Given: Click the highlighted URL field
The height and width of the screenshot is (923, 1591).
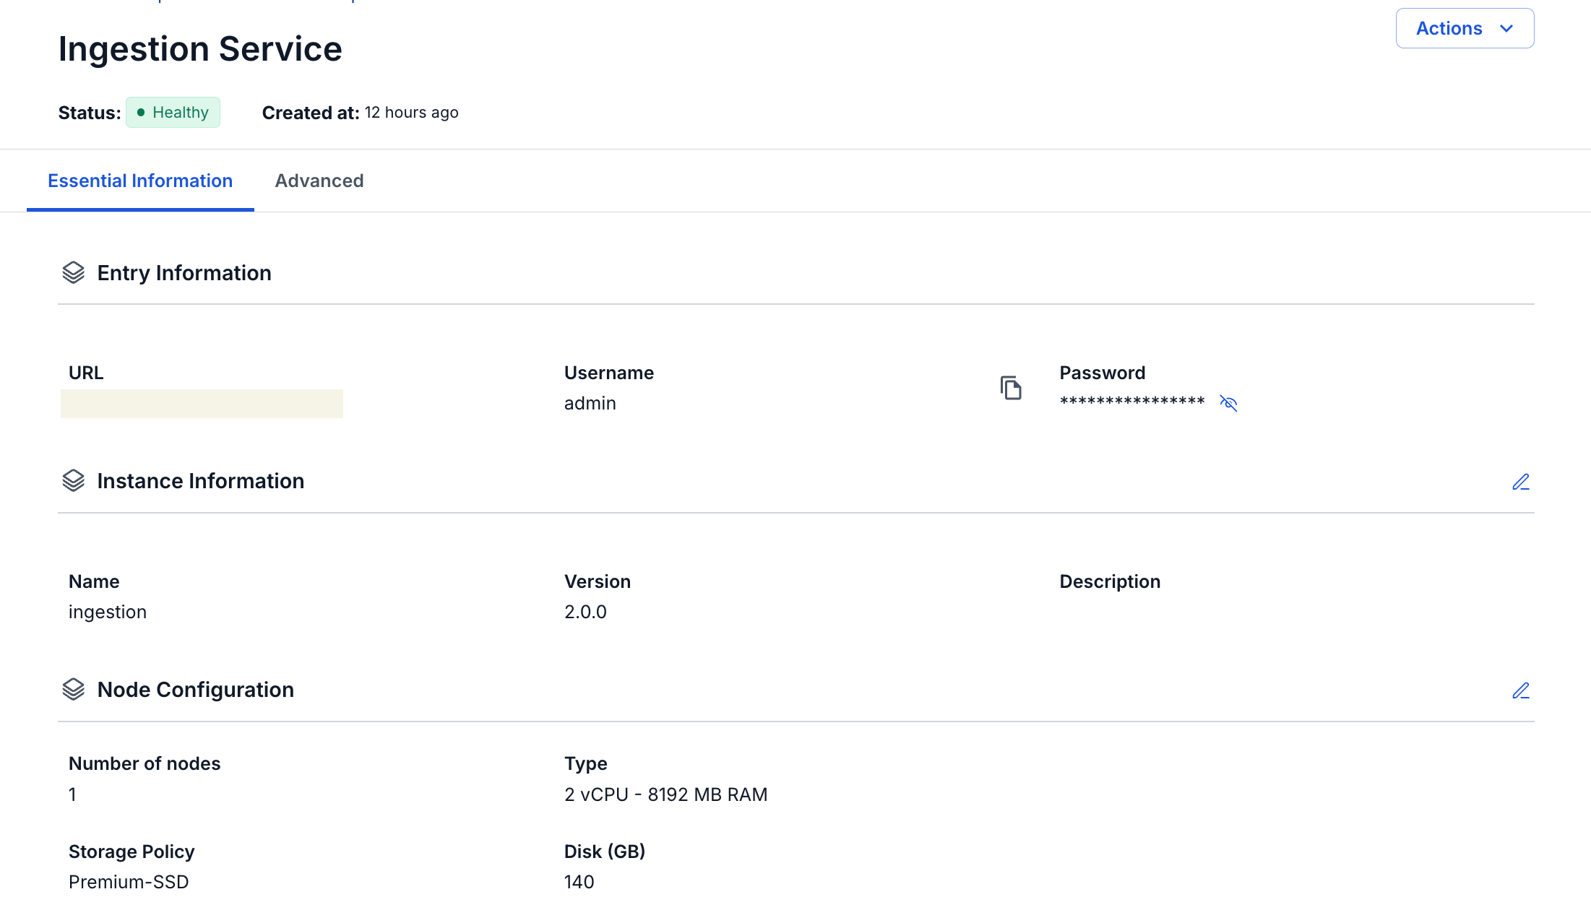Looking at the screenshot, I should point(202,404).
